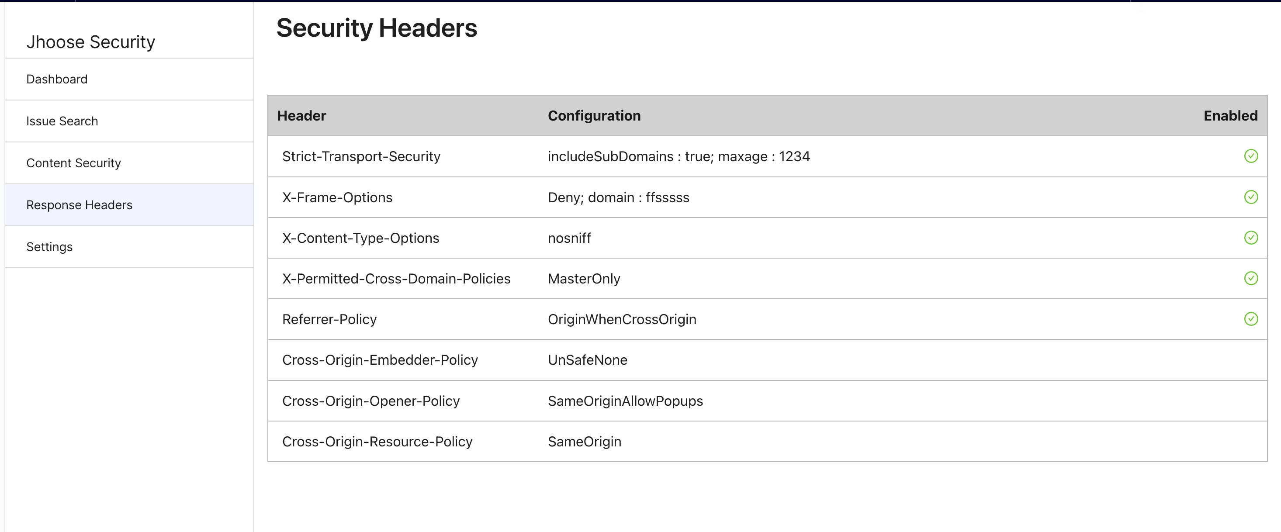Open the Dashboard sidebar item

click(x=57, y=79)
